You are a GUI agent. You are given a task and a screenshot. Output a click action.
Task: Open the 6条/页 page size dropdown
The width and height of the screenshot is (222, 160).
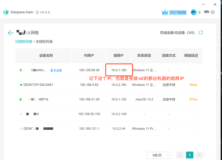coord(159,155)
